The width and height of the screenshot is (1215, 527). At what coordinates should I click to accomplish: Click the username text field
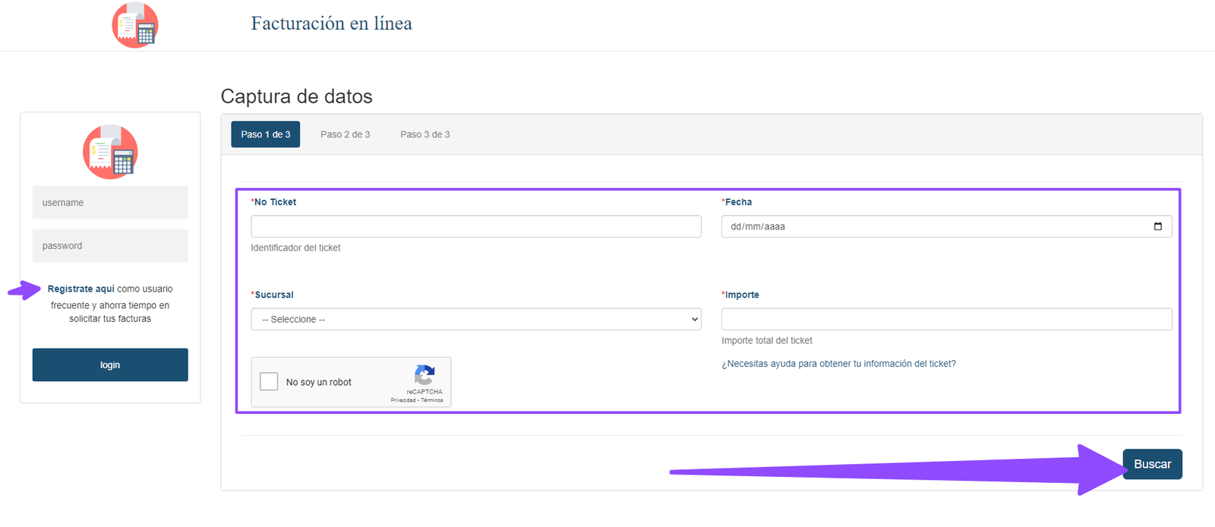click(x=110, y=203)
